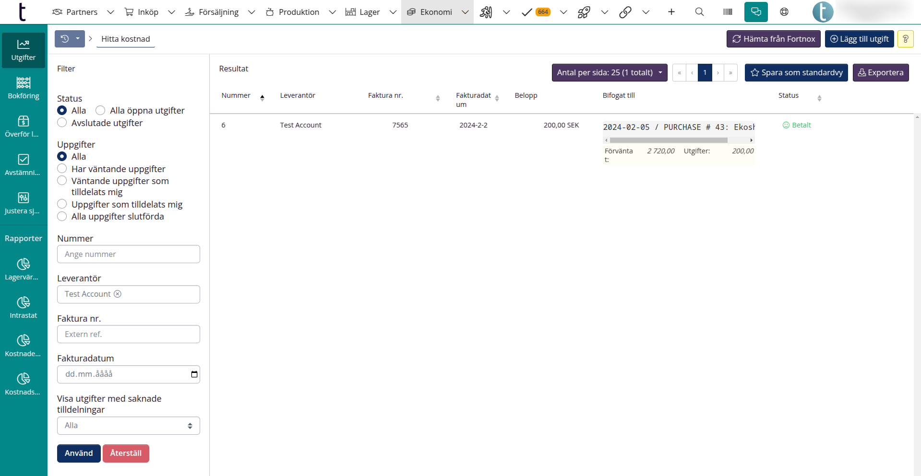Viewport: 921px width, 476px height.
Task: Open the chat messages icon
Action: click(756, 12)
